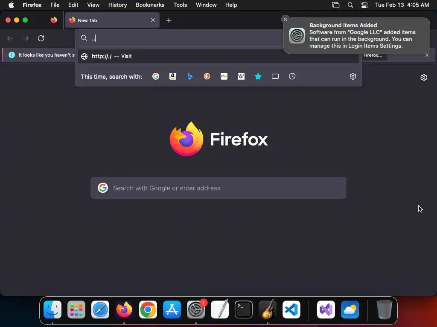Open GarageBand from the Dock
Image resolution: width=437 pixels, height=327 pixels.
[268, 310]
